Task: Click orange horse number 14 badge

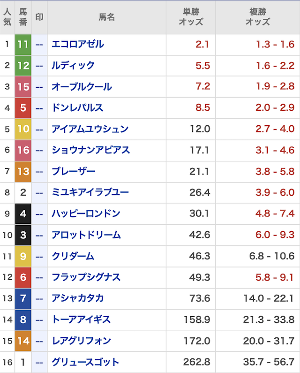Action: (23, 341)
